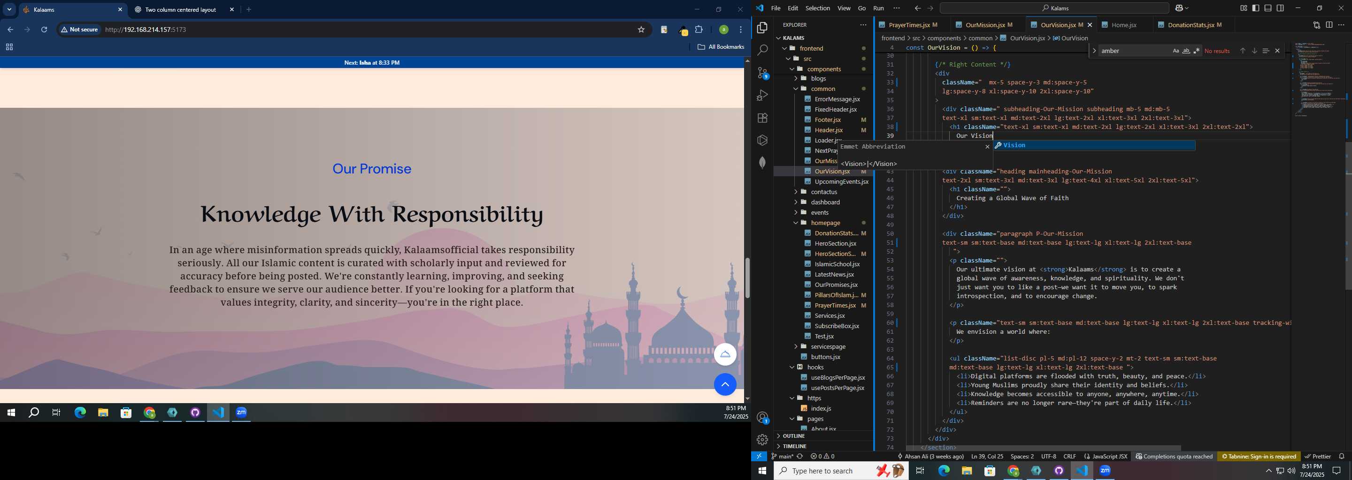The height and width of the screenshot is (480, 1352).
Task: Expand the servicespage folder
Action: tap(828, 347)
